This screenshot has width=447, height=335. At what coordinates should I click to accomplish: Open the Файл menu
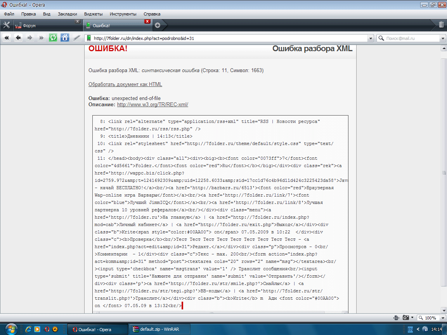point(9,14)
